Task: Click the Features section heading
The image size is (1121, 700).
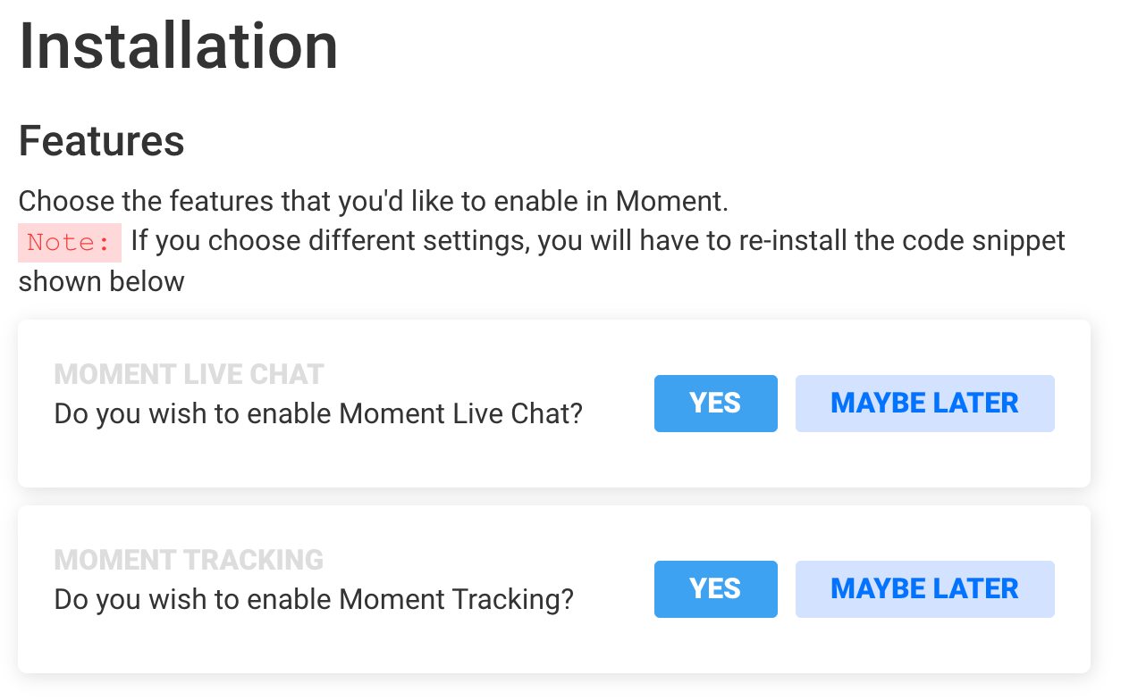Action: 102,141
